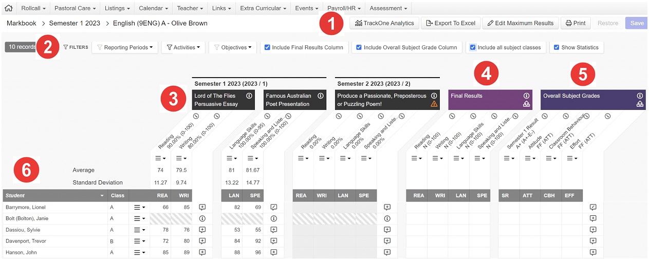Open row menu dropdown for Dassiou, Sylvie
Image resolution: width=649 pixels, height=260 pixels.
click(x=139, y=230)
